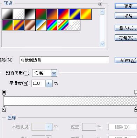
Task: Open the 平滑度 slider popup arrow
Action: point(49,83)
